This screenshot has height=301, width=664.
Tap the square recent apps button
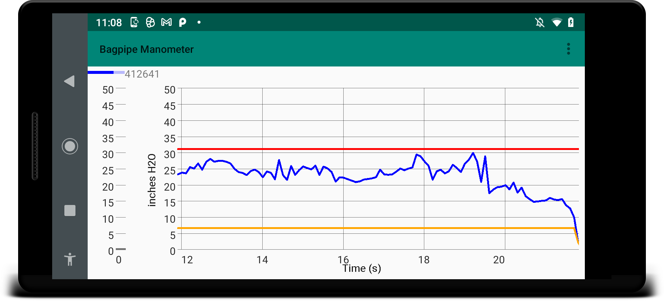coord(70,211)
